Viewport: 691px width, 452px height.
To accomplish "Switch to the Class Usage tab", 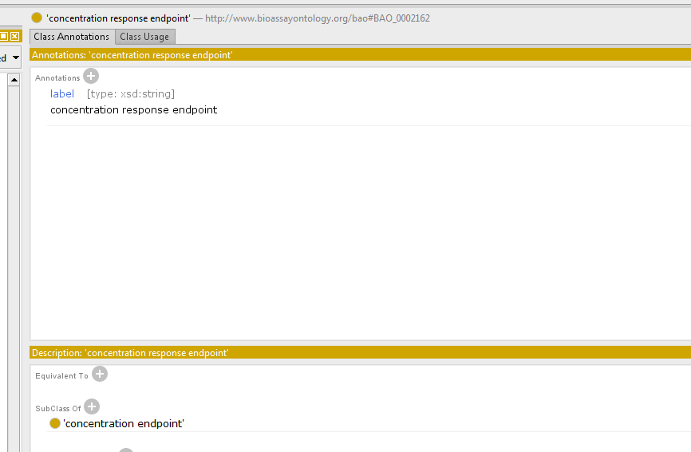I will click(144, 37).
